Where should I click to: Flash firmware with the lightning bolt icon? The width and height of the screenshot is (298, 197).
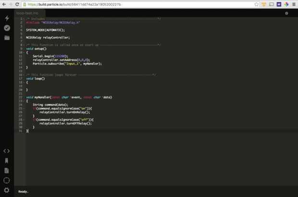[x=7, y=18]
